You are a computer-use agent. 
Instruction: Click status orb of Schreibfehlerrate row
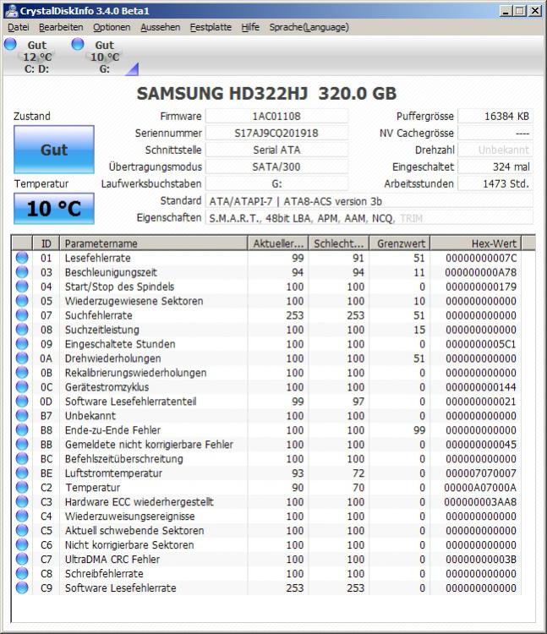point(22,574)
